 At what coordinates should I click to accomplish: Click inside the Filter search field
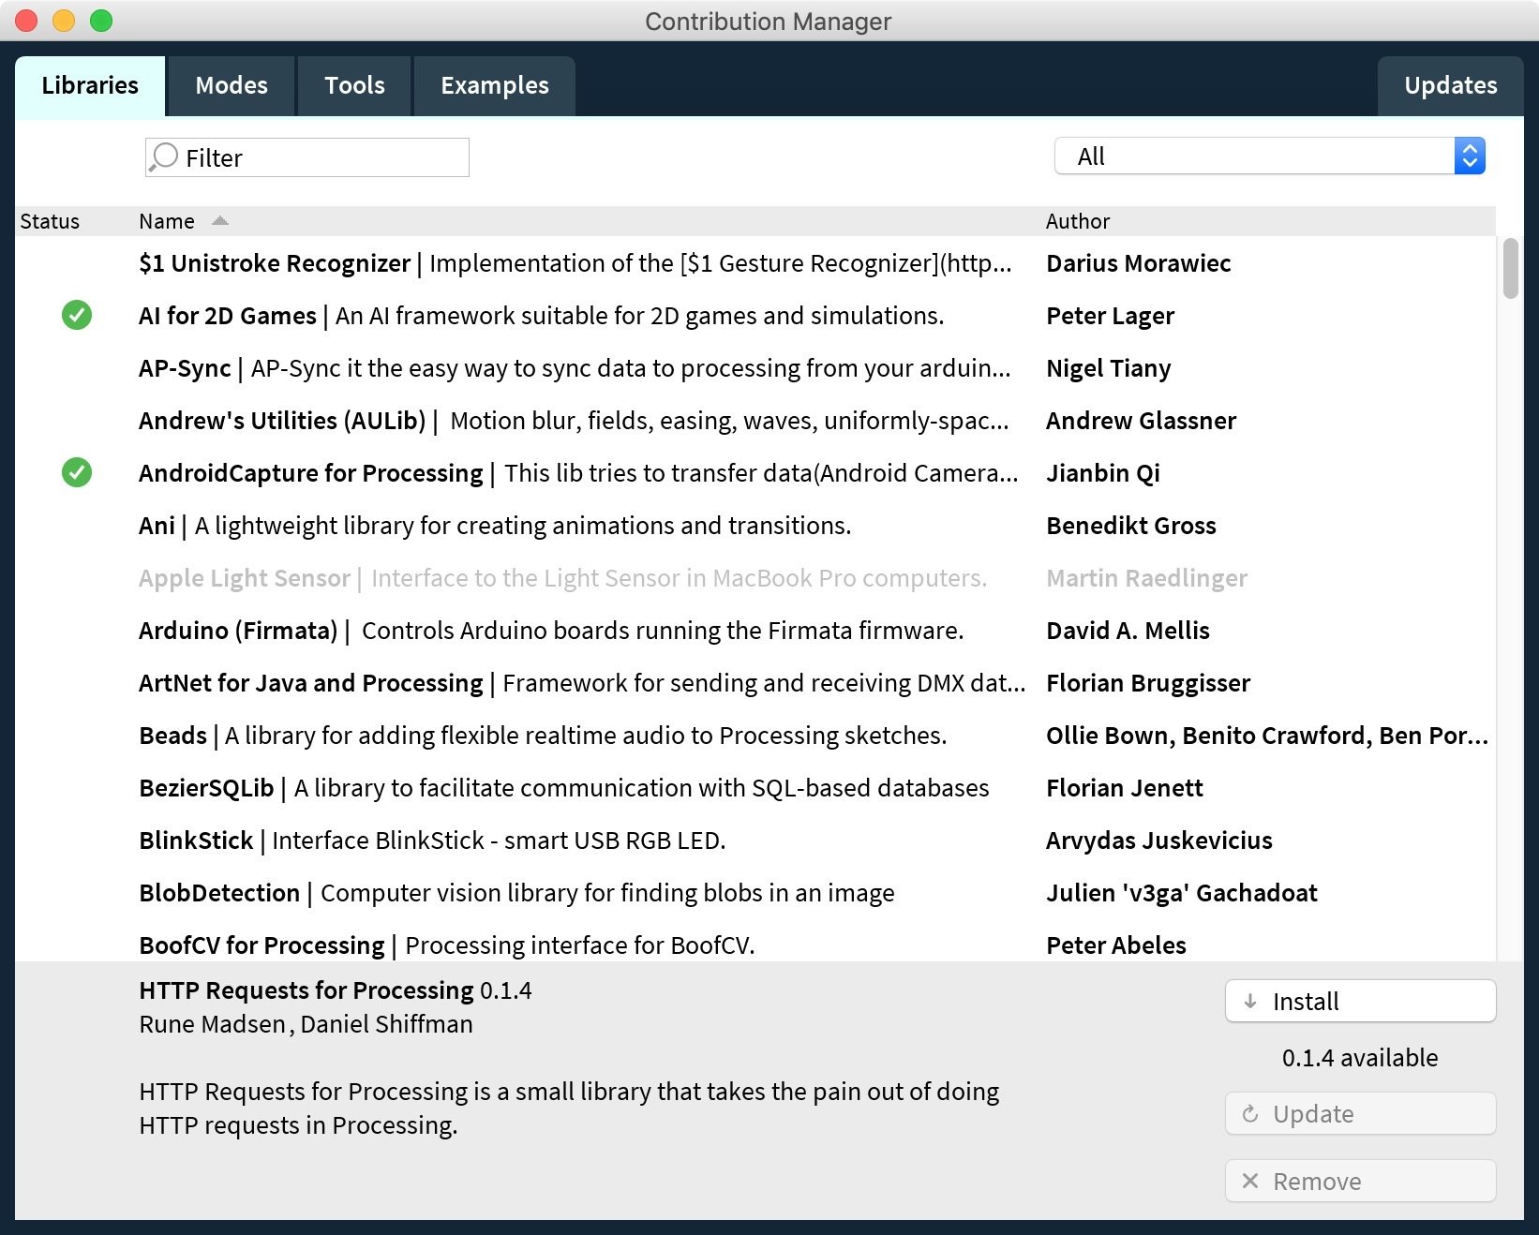[307, 157]
